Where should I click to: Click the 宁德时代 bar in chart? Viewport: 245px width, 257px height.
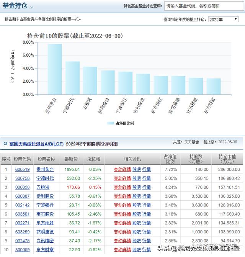pos(73,78)
